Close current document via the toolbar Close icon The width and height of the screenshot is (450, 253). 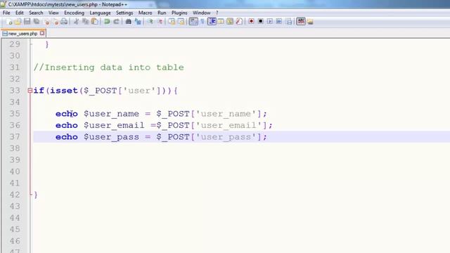46,22
